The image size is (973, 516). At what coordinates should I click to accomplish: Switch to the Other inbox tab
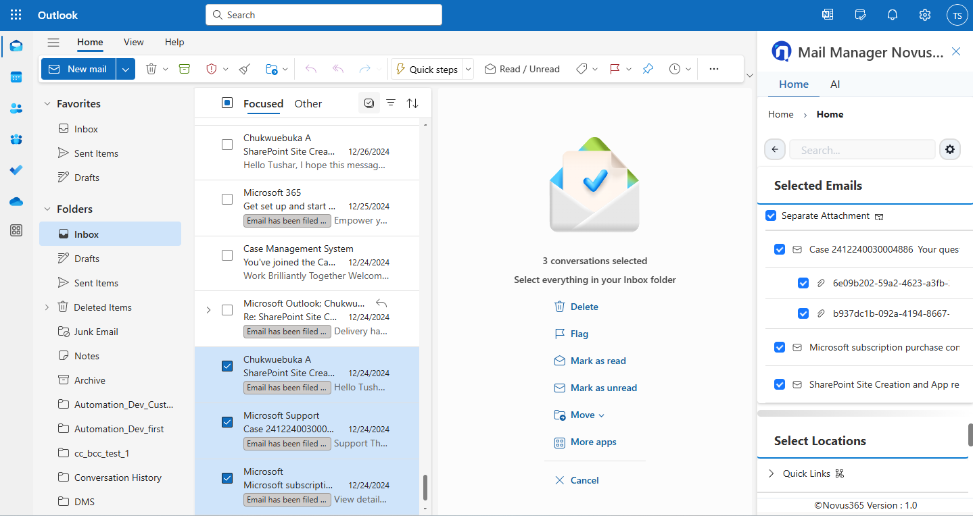(x=308, y=103)
